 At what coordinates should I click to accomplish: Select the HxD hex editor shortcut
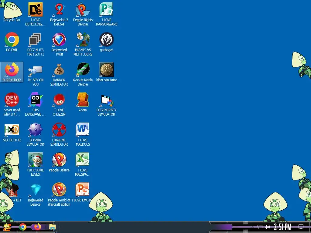(x=12, y=132)
